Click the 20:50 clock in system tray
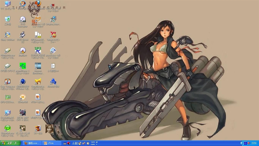The image size is (259, 146). pyautogui.click(x=254, y=143)
